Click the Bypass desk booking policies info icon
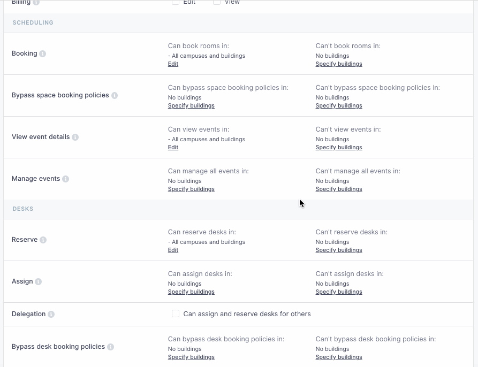478x367 pixels. pyautogui.click(x=110, y=347)
